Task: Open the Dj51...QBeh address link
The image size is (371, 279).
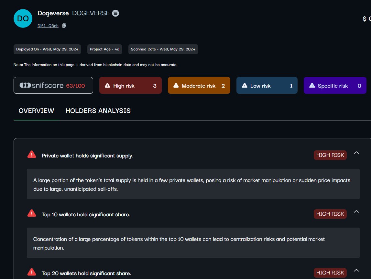Action: [48, 26]
